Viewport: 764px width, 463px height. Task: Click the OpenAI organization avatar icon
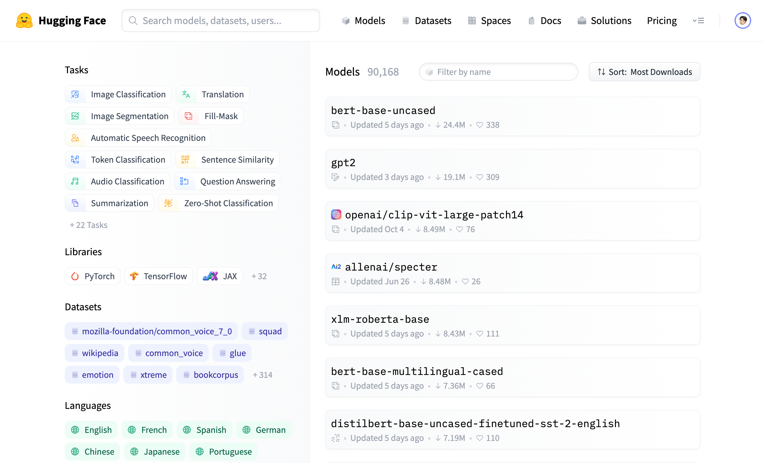click(336, 215)
